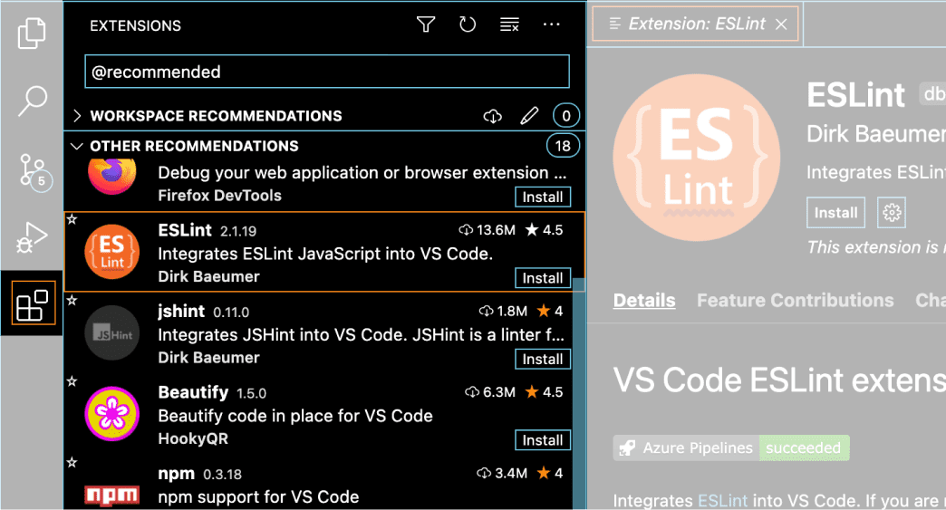The height and width of the screenshot is (510, 946).
Task: Click the star icon on Beautify row
Action: pos(72,381)
